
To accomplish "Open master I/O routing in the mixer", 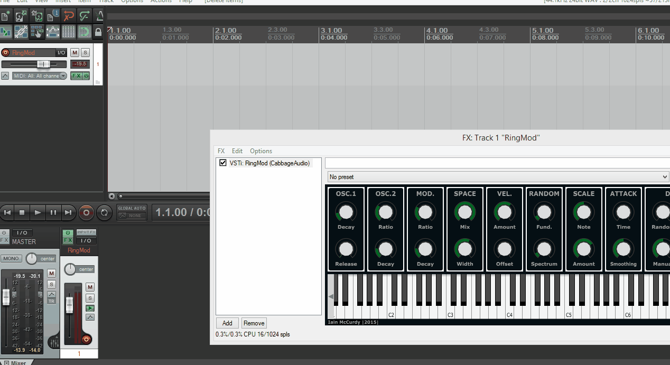I will pos(22,233).
